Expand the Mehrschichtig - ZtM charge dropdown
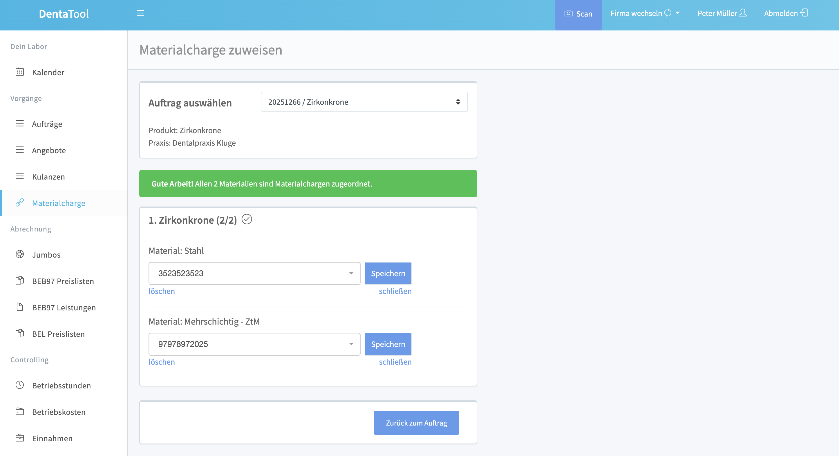Image resolution: width=839 pixels, height=456 pixels. pyautogui.click(x=254, y=344)
